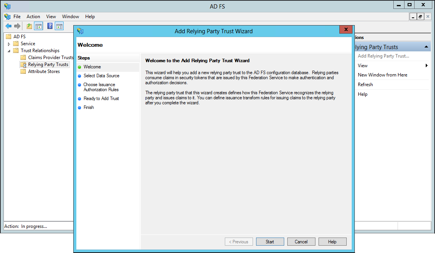
Task: Click the wizard Help button
Action: coord(332,241)
